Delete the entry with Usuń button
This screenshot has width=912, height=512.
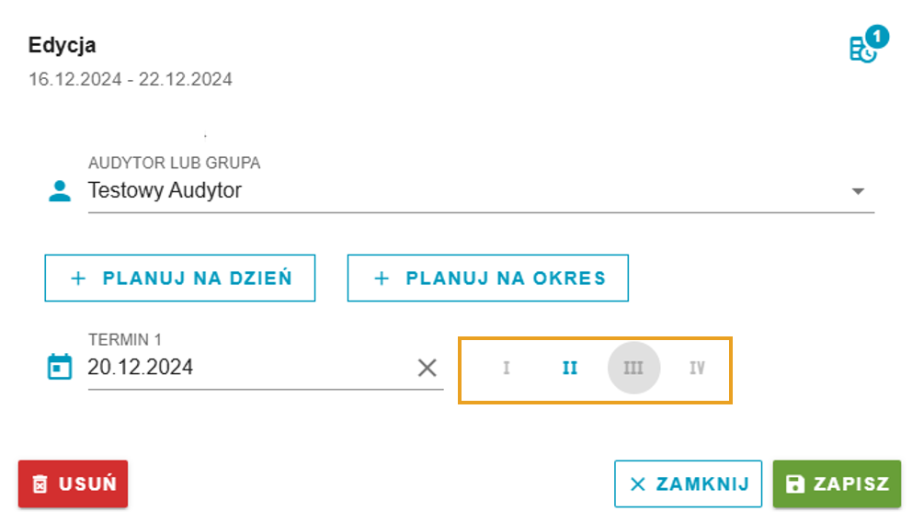coord(73,484)
